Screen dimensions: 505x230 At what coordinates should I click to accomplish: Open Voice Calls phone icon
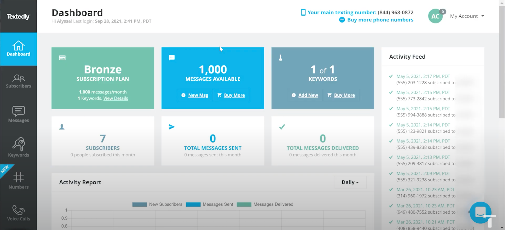coord(18,210)
